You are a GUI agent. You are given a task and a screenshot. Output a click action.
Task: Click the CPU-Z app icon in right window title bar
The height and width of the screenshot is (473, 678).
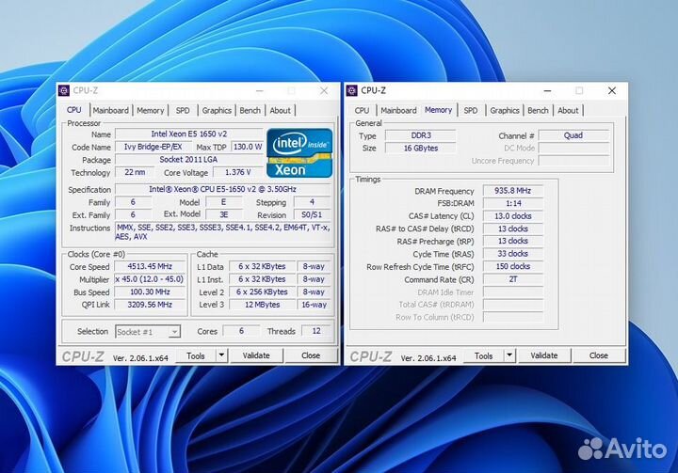[352, 90]
